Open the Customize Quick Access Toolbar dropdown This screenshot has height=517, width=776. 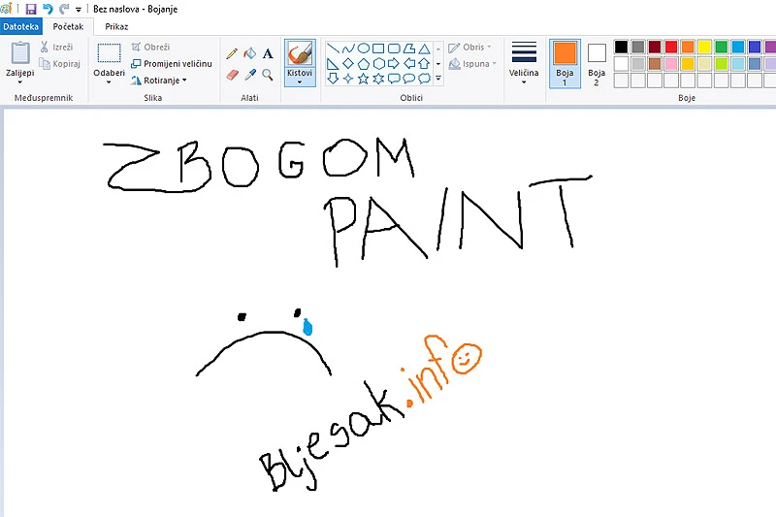click(79, 10)
